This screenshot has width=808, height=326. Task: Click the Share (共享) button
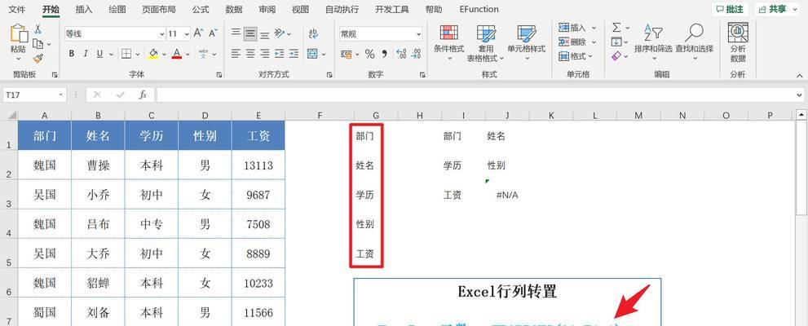pos(777,9)
